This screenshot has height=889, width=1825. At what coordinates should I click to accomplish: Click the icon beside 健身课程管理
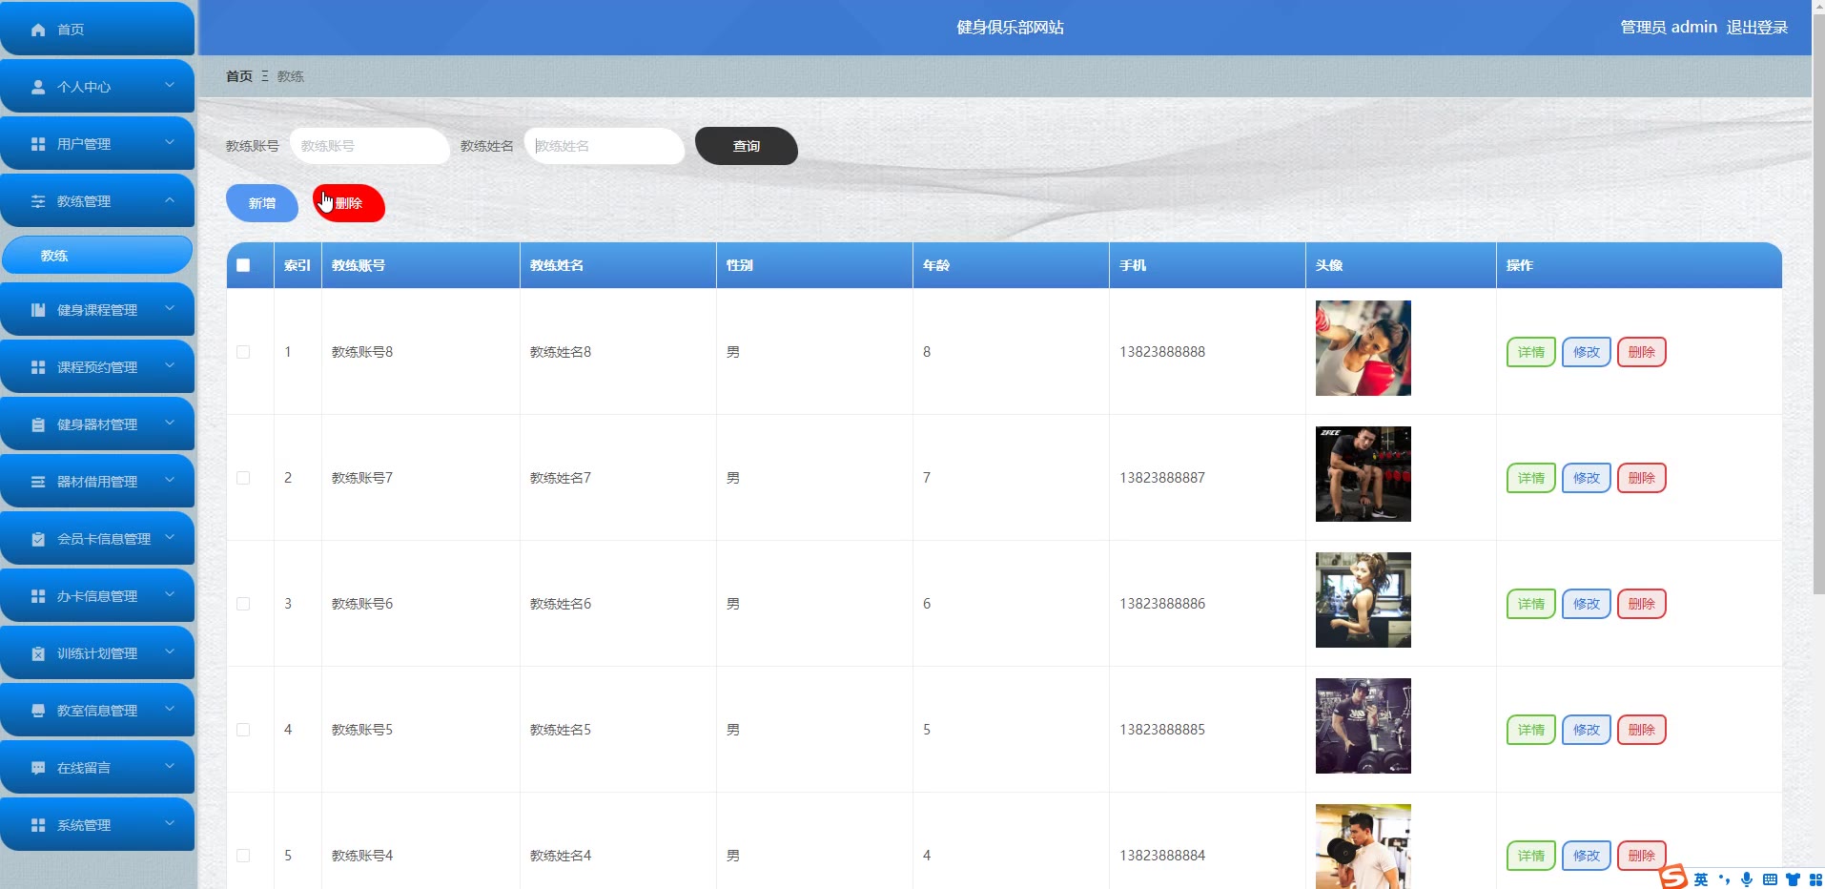click(x=38, y=310)
